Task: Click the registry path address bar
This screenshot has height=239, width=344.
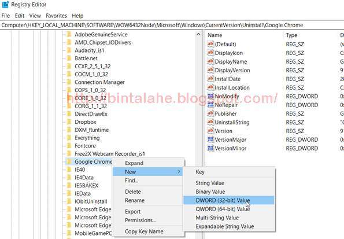Action: (x=172, y=25)
